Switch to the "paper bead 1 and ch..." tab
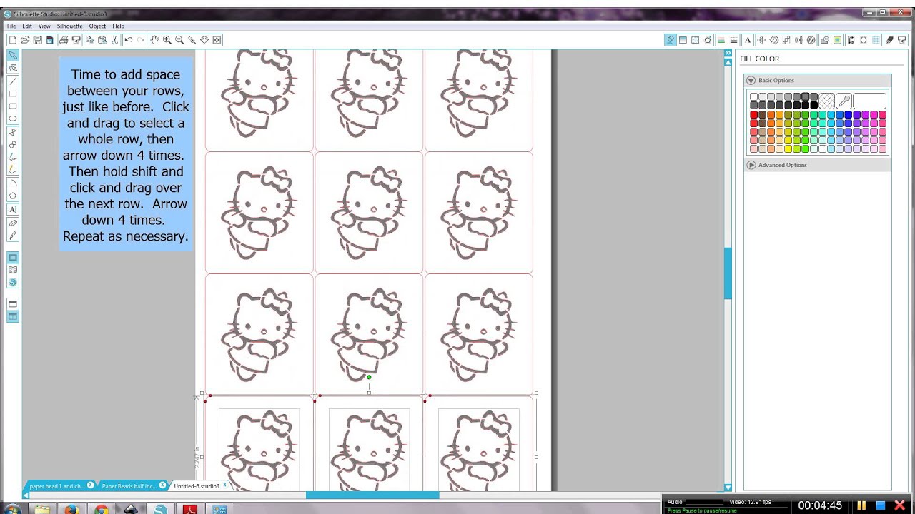Viewport: 915px width, 514px height. [x=57, y=486]
